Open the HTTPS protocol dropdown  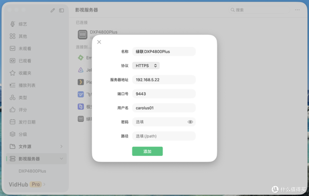[x=146, y=66]
